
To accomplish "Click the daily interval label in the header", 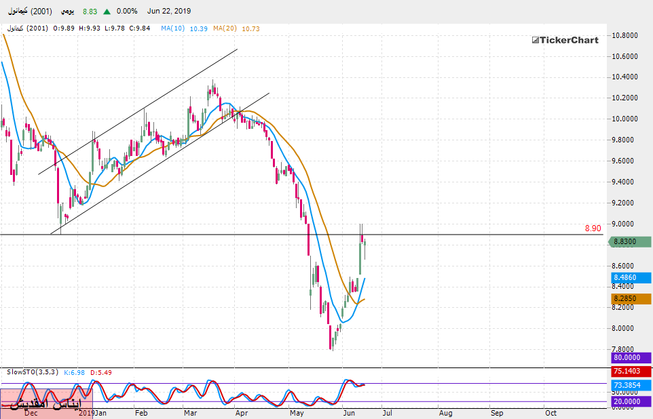I will pyautogui.click(x=68, y=12).
